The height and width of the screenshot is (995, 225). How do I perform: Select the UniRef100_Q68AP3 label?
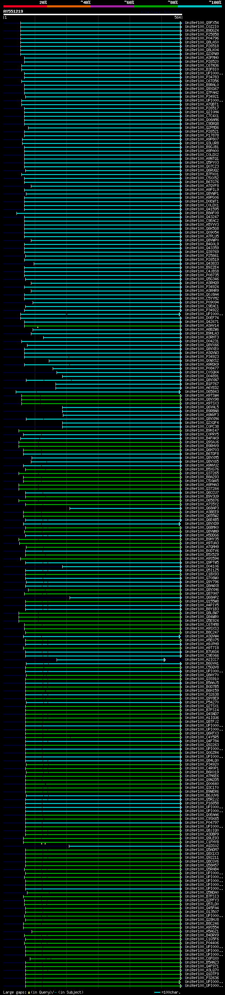click(202, 508)
